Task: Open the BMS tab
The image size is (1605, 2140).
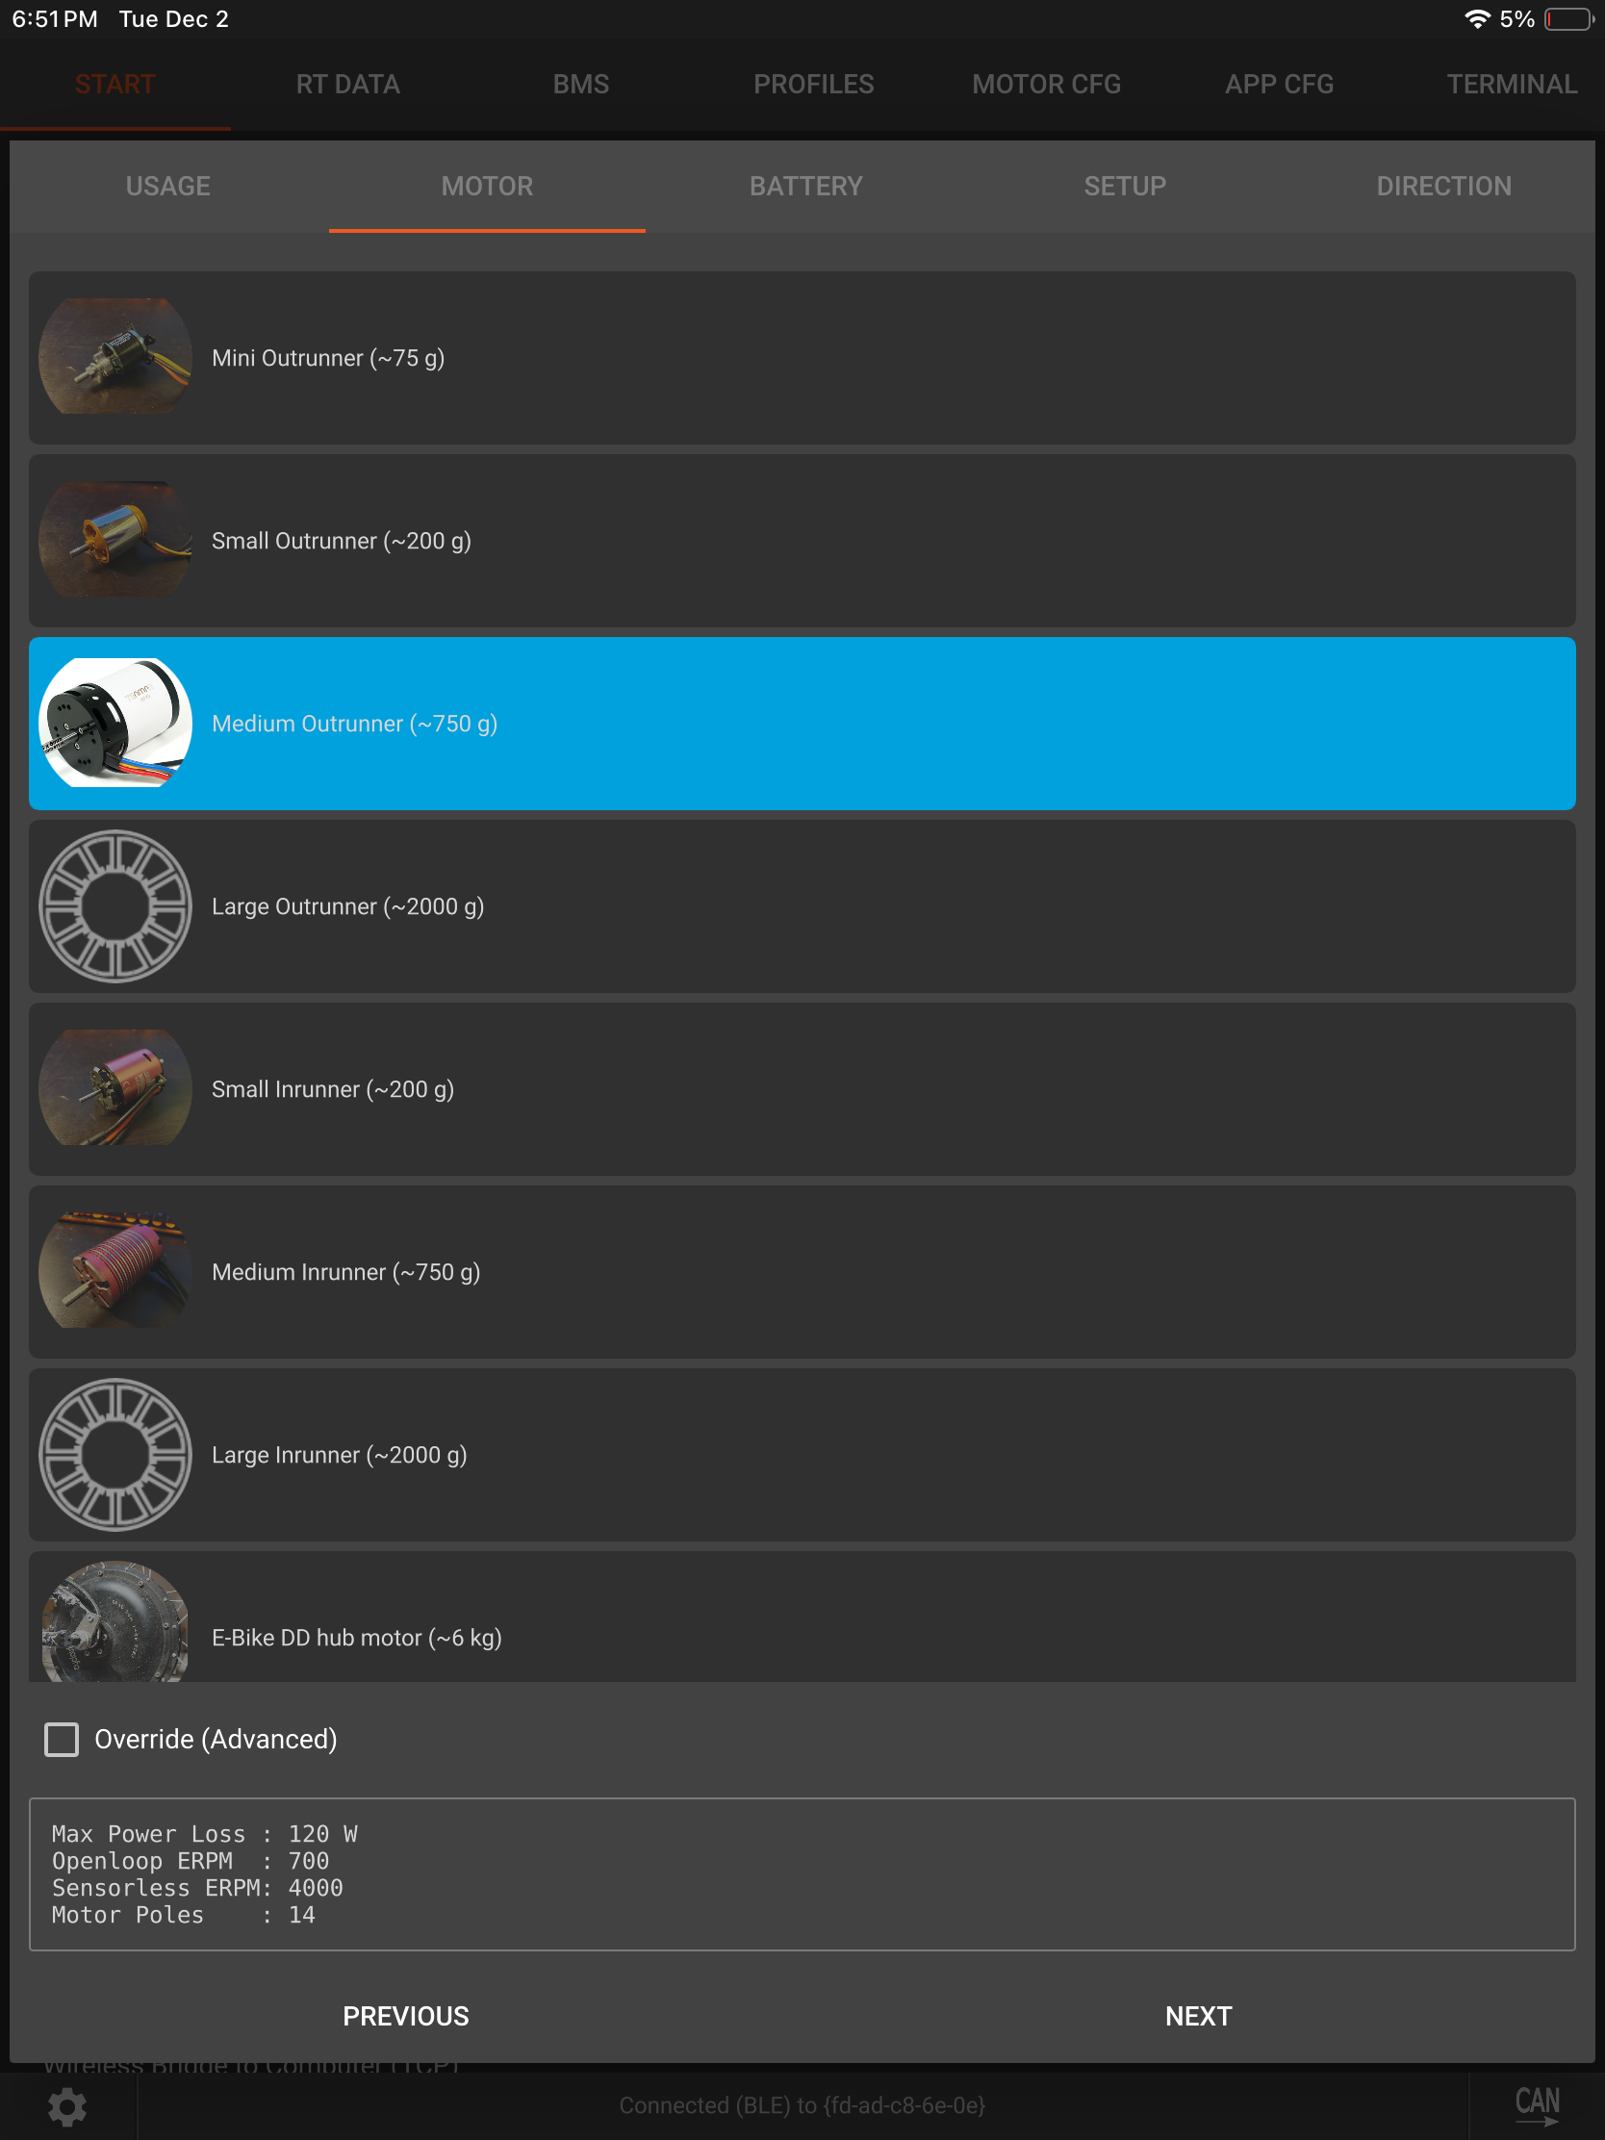Action: pos(580,84)
